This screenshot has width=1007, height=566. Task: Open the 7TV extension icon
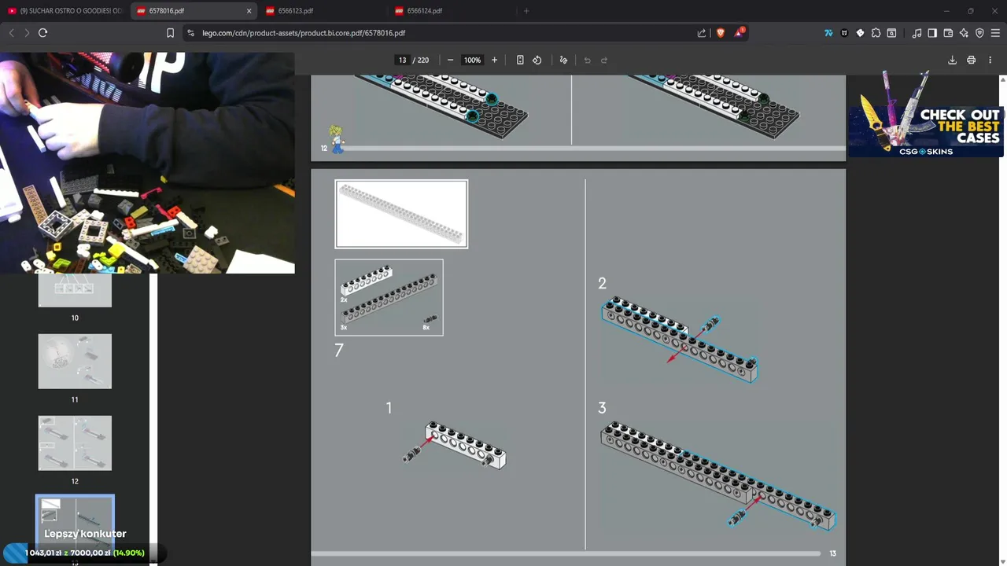click(828, 33)
